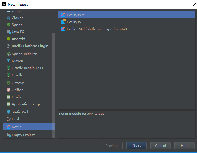Select Grails project type
This screenshot has width=197, height=153.
29,97
